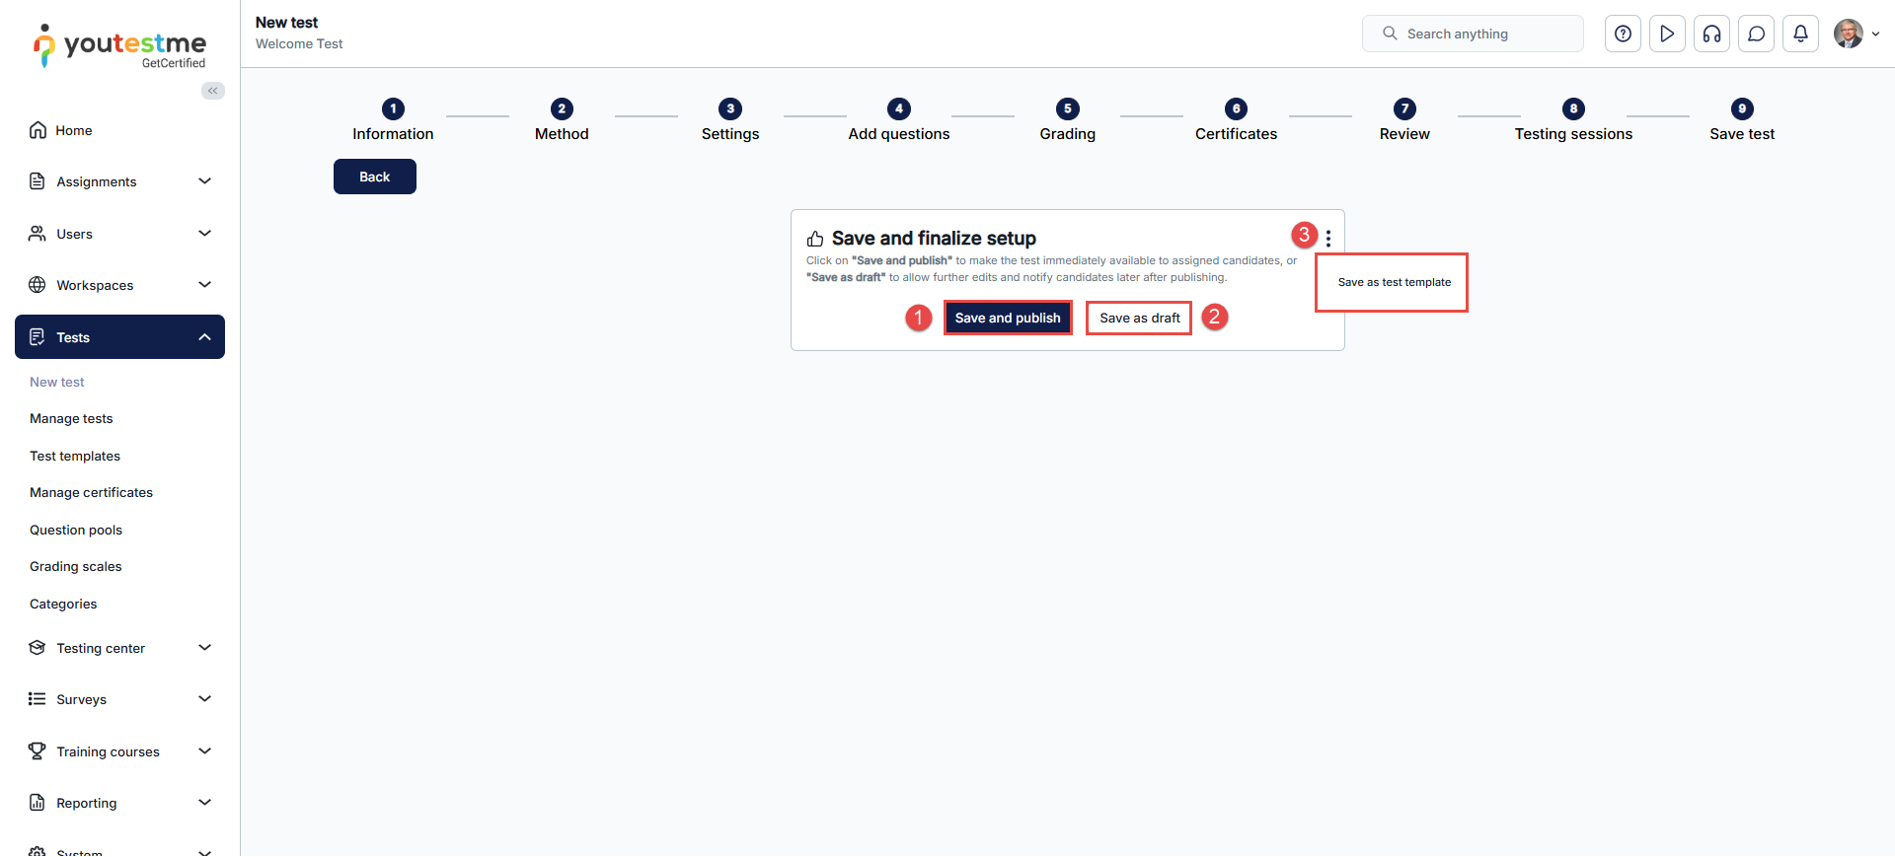Click the Assignments document icon
1895x857 pixels.
point(38,181)
